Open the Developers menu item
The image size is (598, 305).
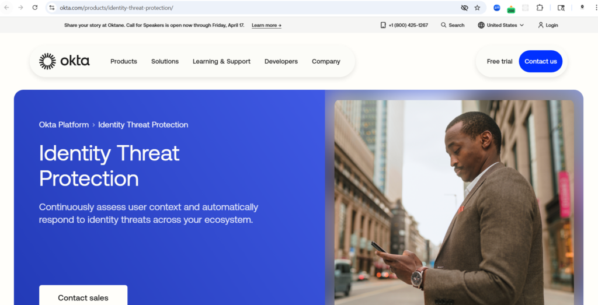pyautogui.click(x=281, y=61)
